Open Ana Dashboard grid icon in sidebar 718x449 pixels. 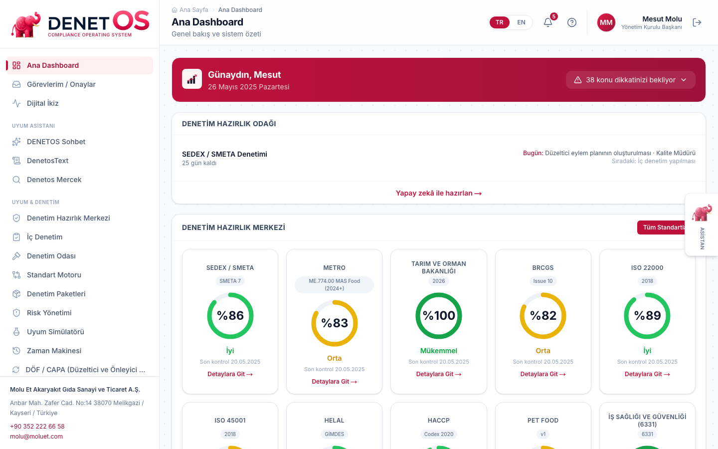tap(16, 65)
